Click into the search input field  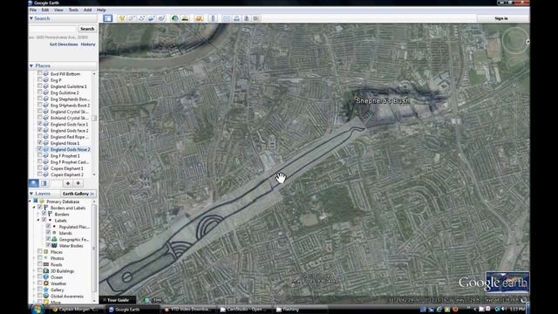52,29
